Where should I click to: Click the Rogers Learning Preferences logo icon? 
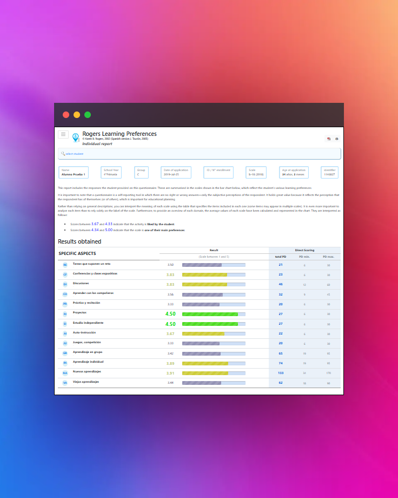pyautogui.click(x=76, y=137)
